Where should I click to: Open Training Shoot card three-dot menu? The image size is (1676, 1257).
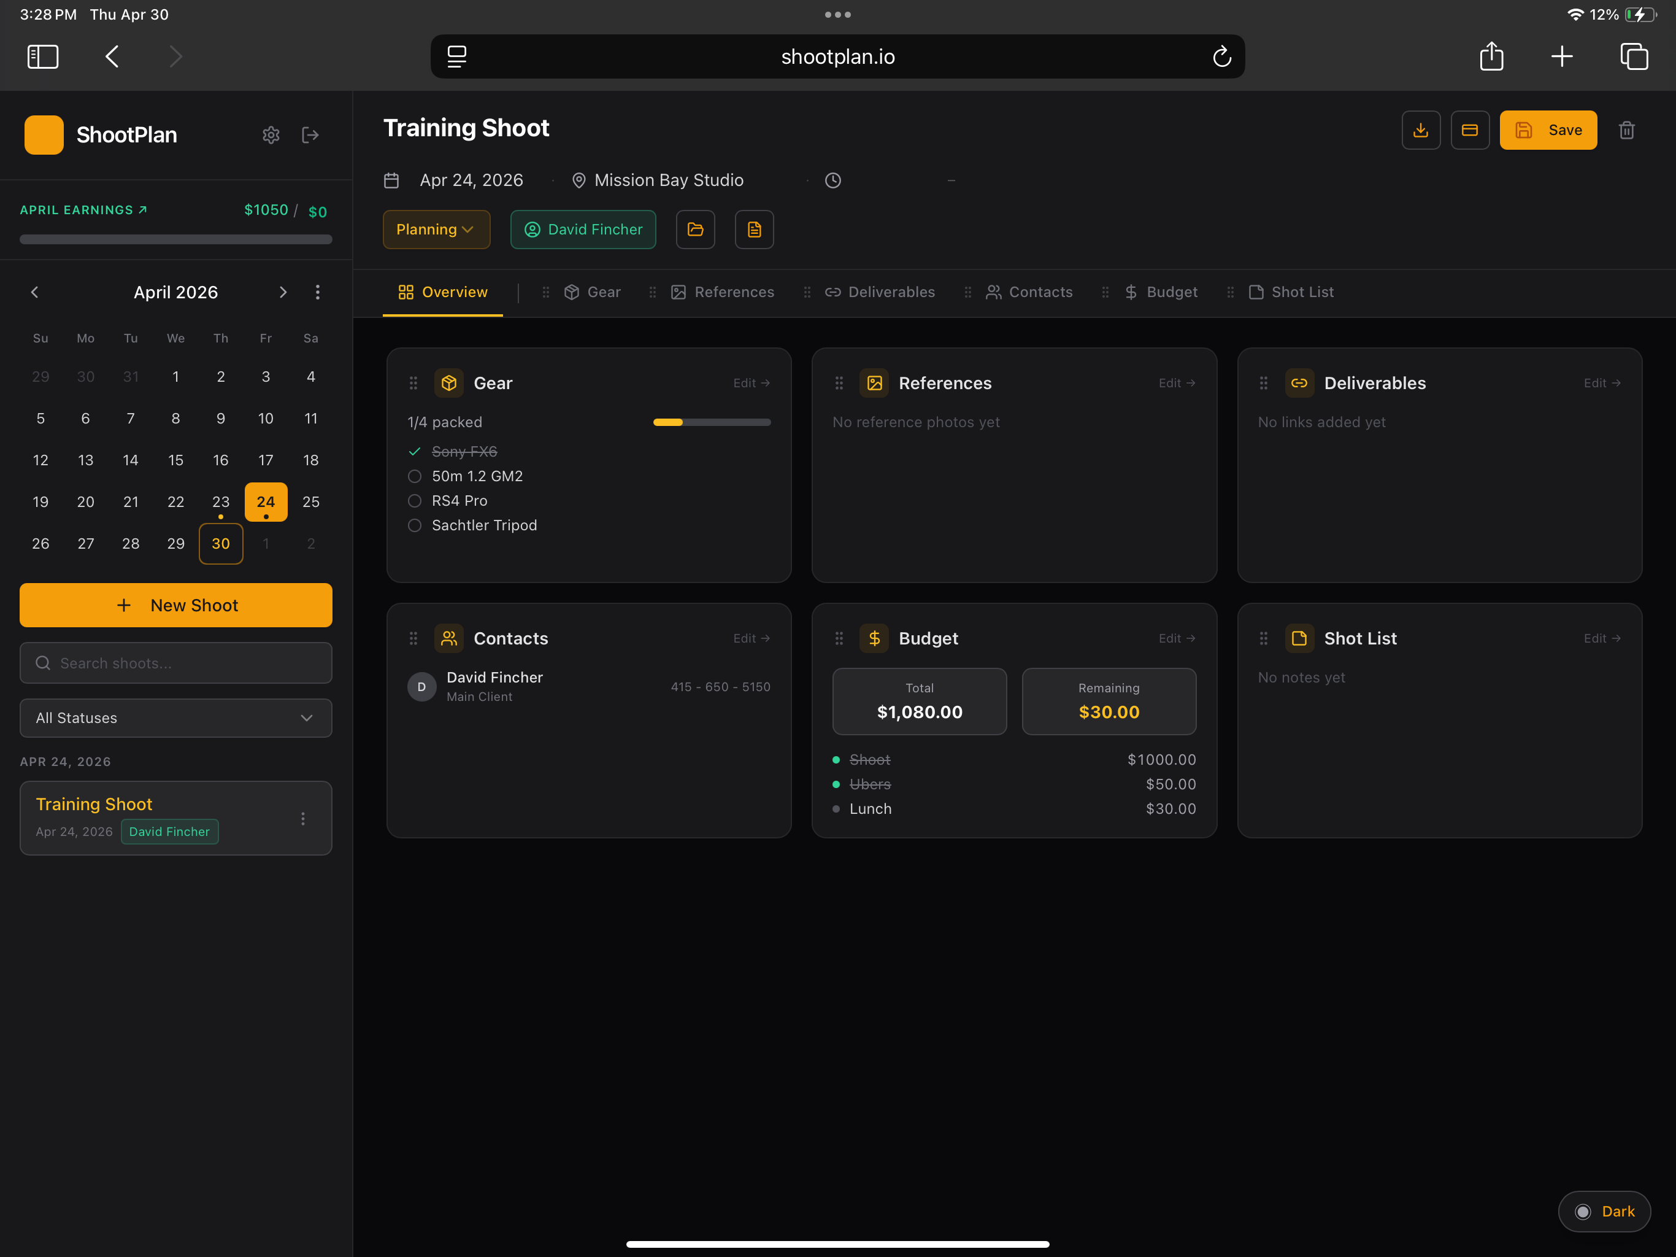(303, 819)
